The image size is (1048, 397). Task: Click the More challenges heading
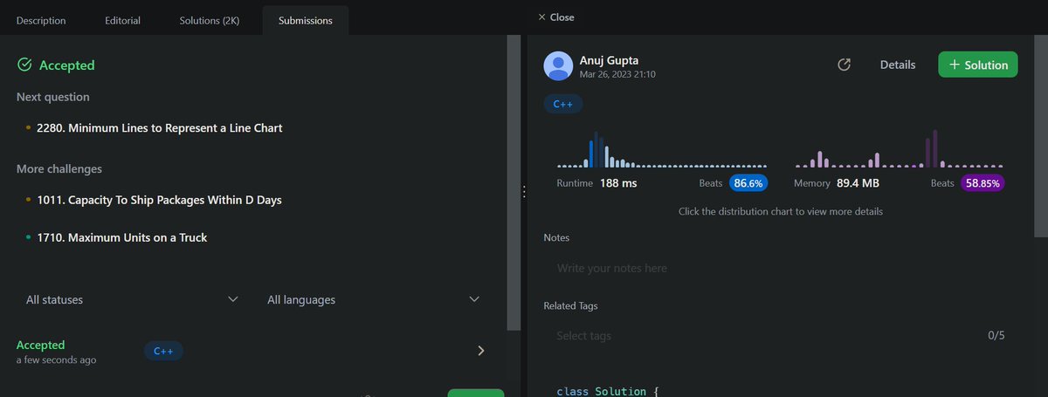click(x=59, y=168)
